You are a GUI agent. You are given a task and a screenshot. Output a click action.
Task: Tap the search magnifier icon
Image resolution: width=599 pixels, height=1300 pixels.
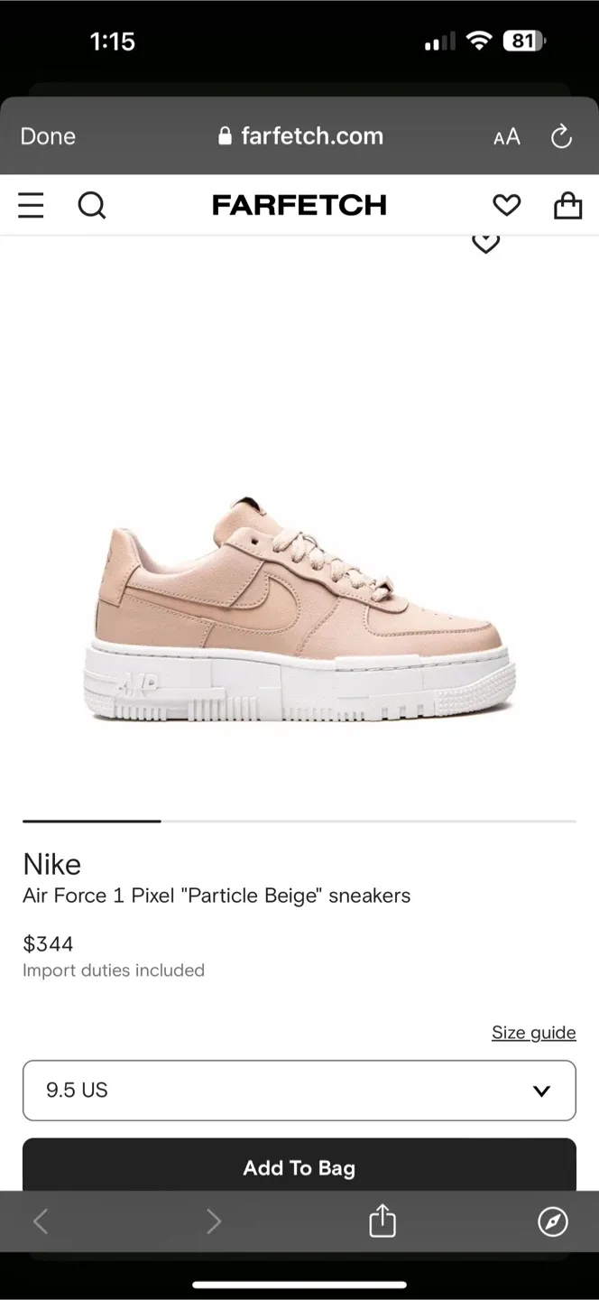pyautogui.click(x=92, y=206)
